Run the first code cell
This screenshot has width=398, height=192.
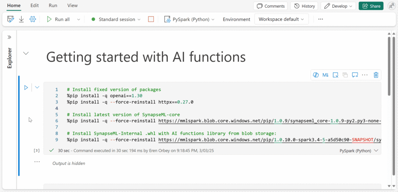click(26, 87)
